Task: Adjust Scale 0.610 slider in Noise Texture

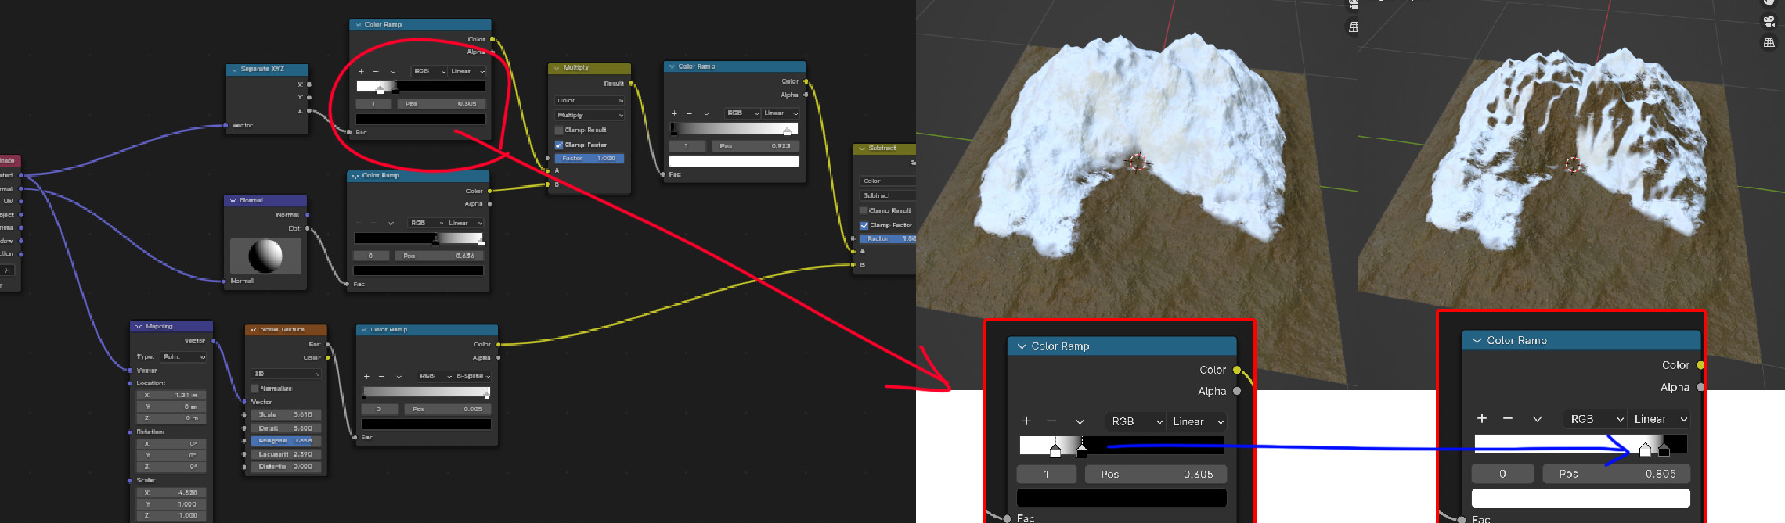Action: tap(286, 414)
